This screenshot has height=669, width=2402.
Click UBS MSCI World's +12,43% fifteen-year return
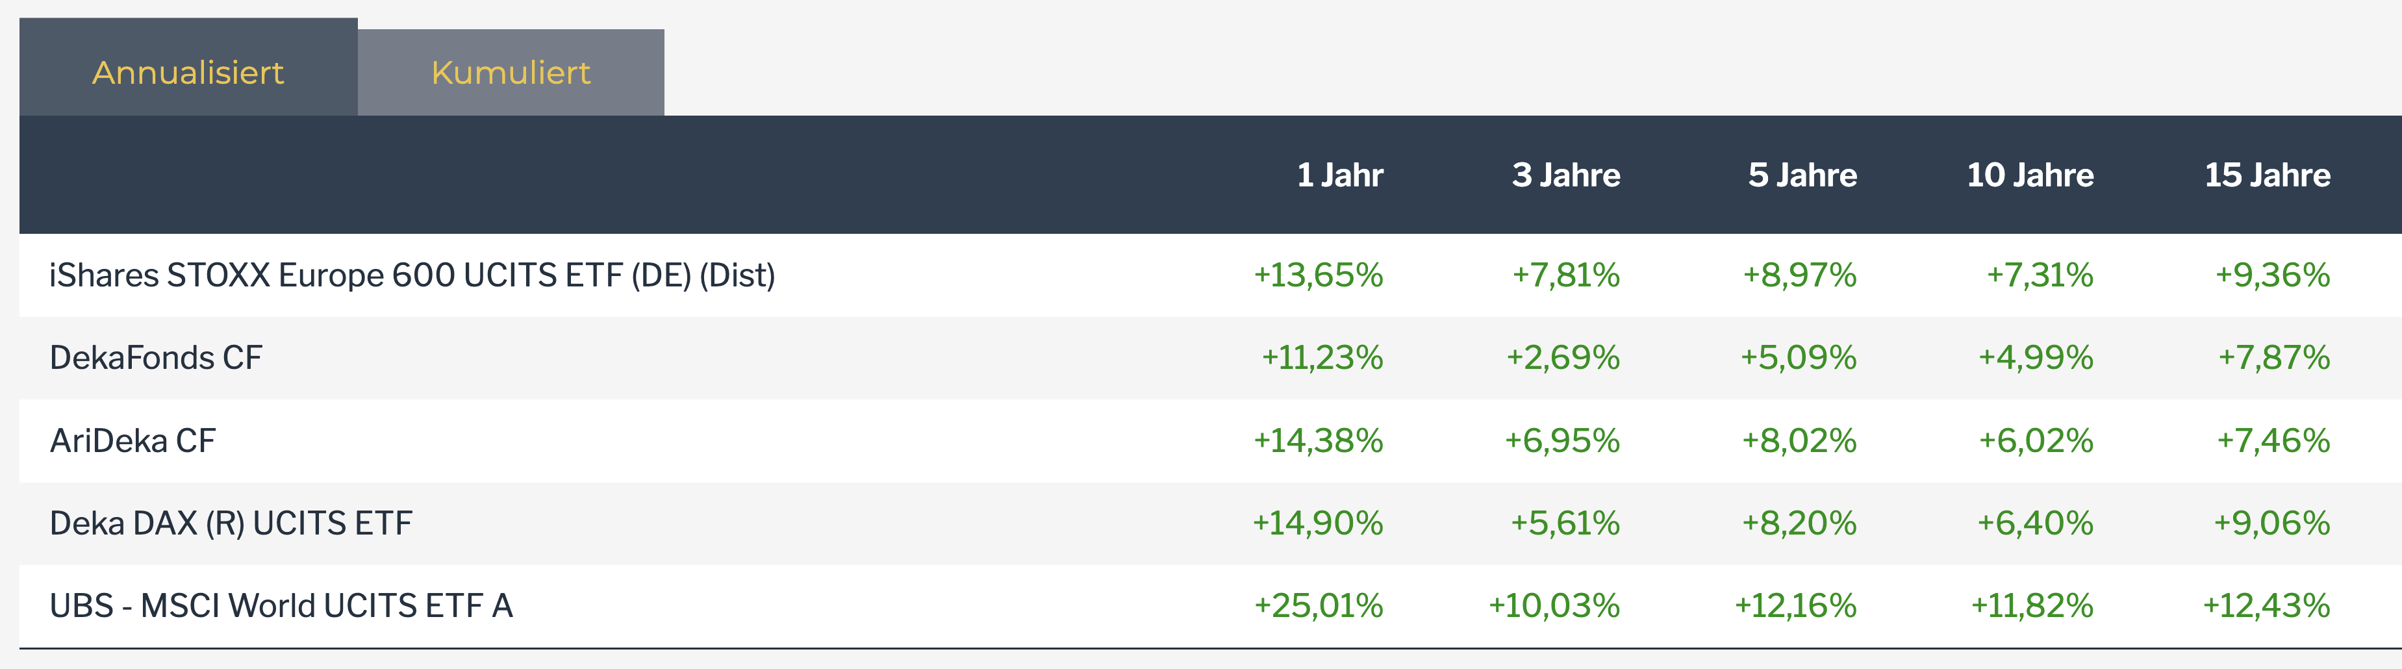click(2266, 605)
